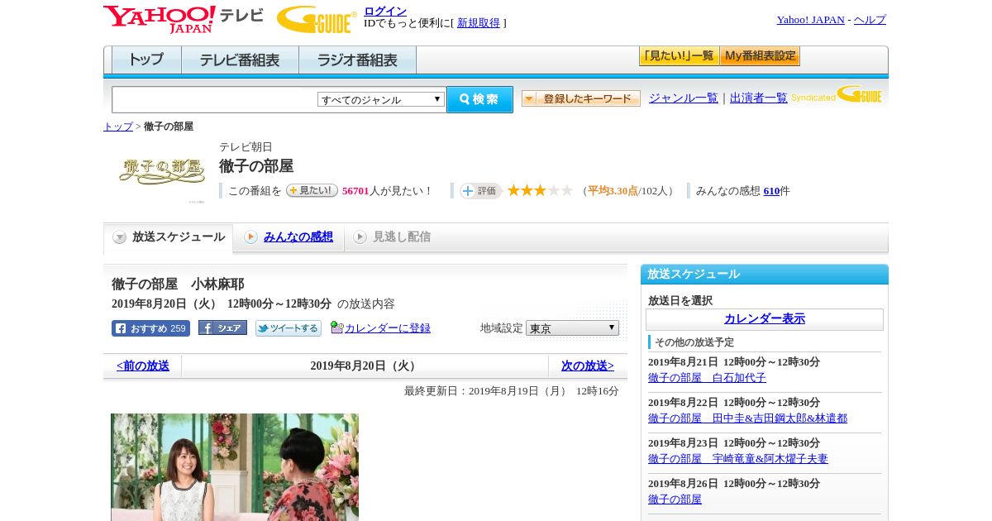Click the 検索 search button

[x=480, y=99]
